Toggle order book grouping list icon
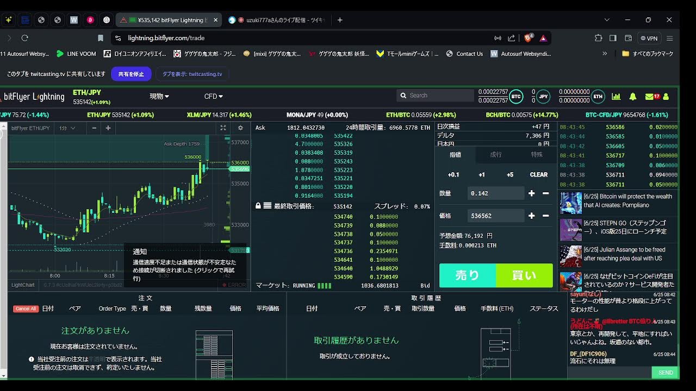This screenshot has width=696, height=391. click(x=268, y=206)
